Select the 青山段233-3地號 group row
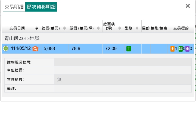The image size is (196, 122). [x=22, y=38]
